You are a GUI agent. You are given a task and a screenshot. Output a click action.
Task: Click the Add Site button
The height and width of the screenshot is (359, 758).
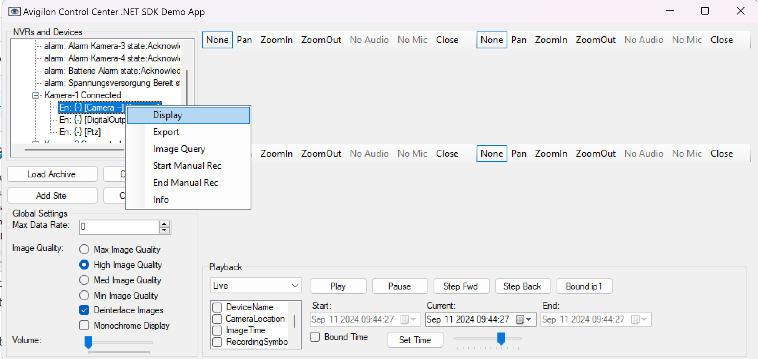[52, 195]
